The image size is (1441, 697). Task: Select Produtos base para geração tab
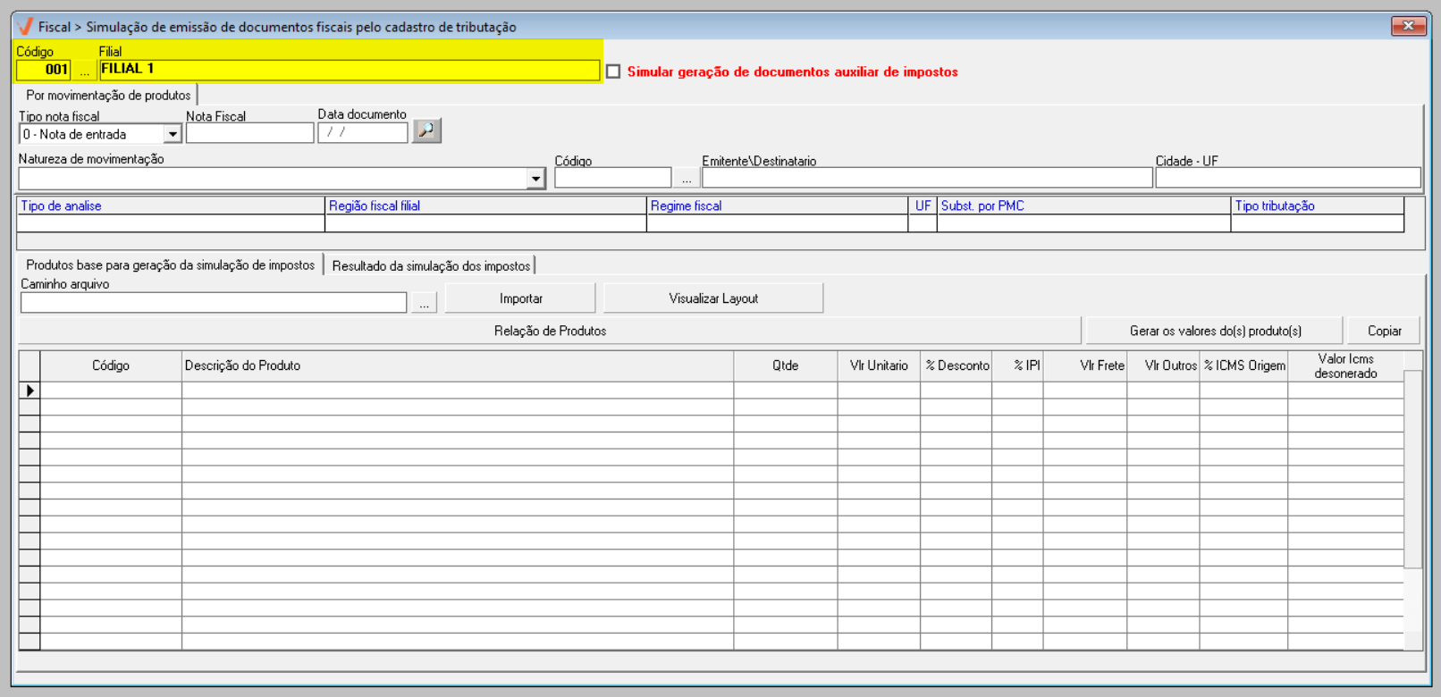(x=170, y=265)
